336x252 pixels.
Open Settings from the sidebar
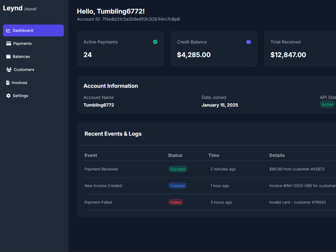point(33,96)
